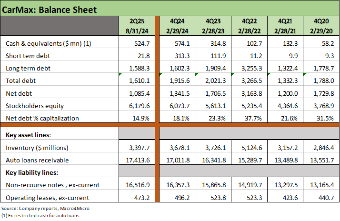Screen dimensions: 340x221
Task: Select auto loans value 17,011.8
Action: pos(178,160)
